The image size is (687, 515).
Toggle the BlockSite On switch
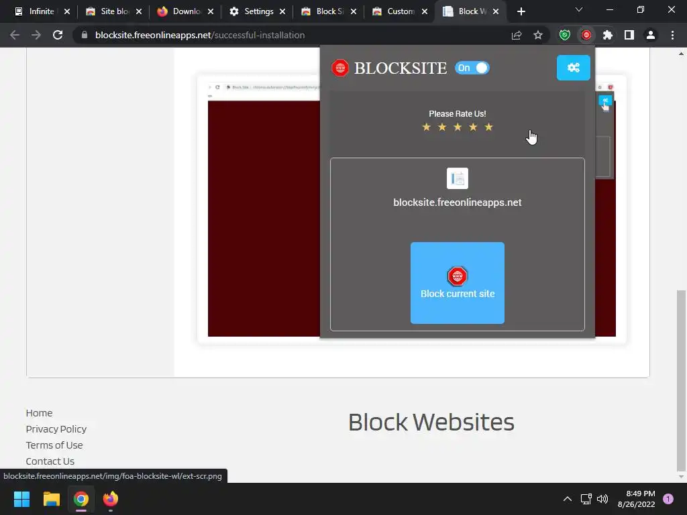[472, 68]
